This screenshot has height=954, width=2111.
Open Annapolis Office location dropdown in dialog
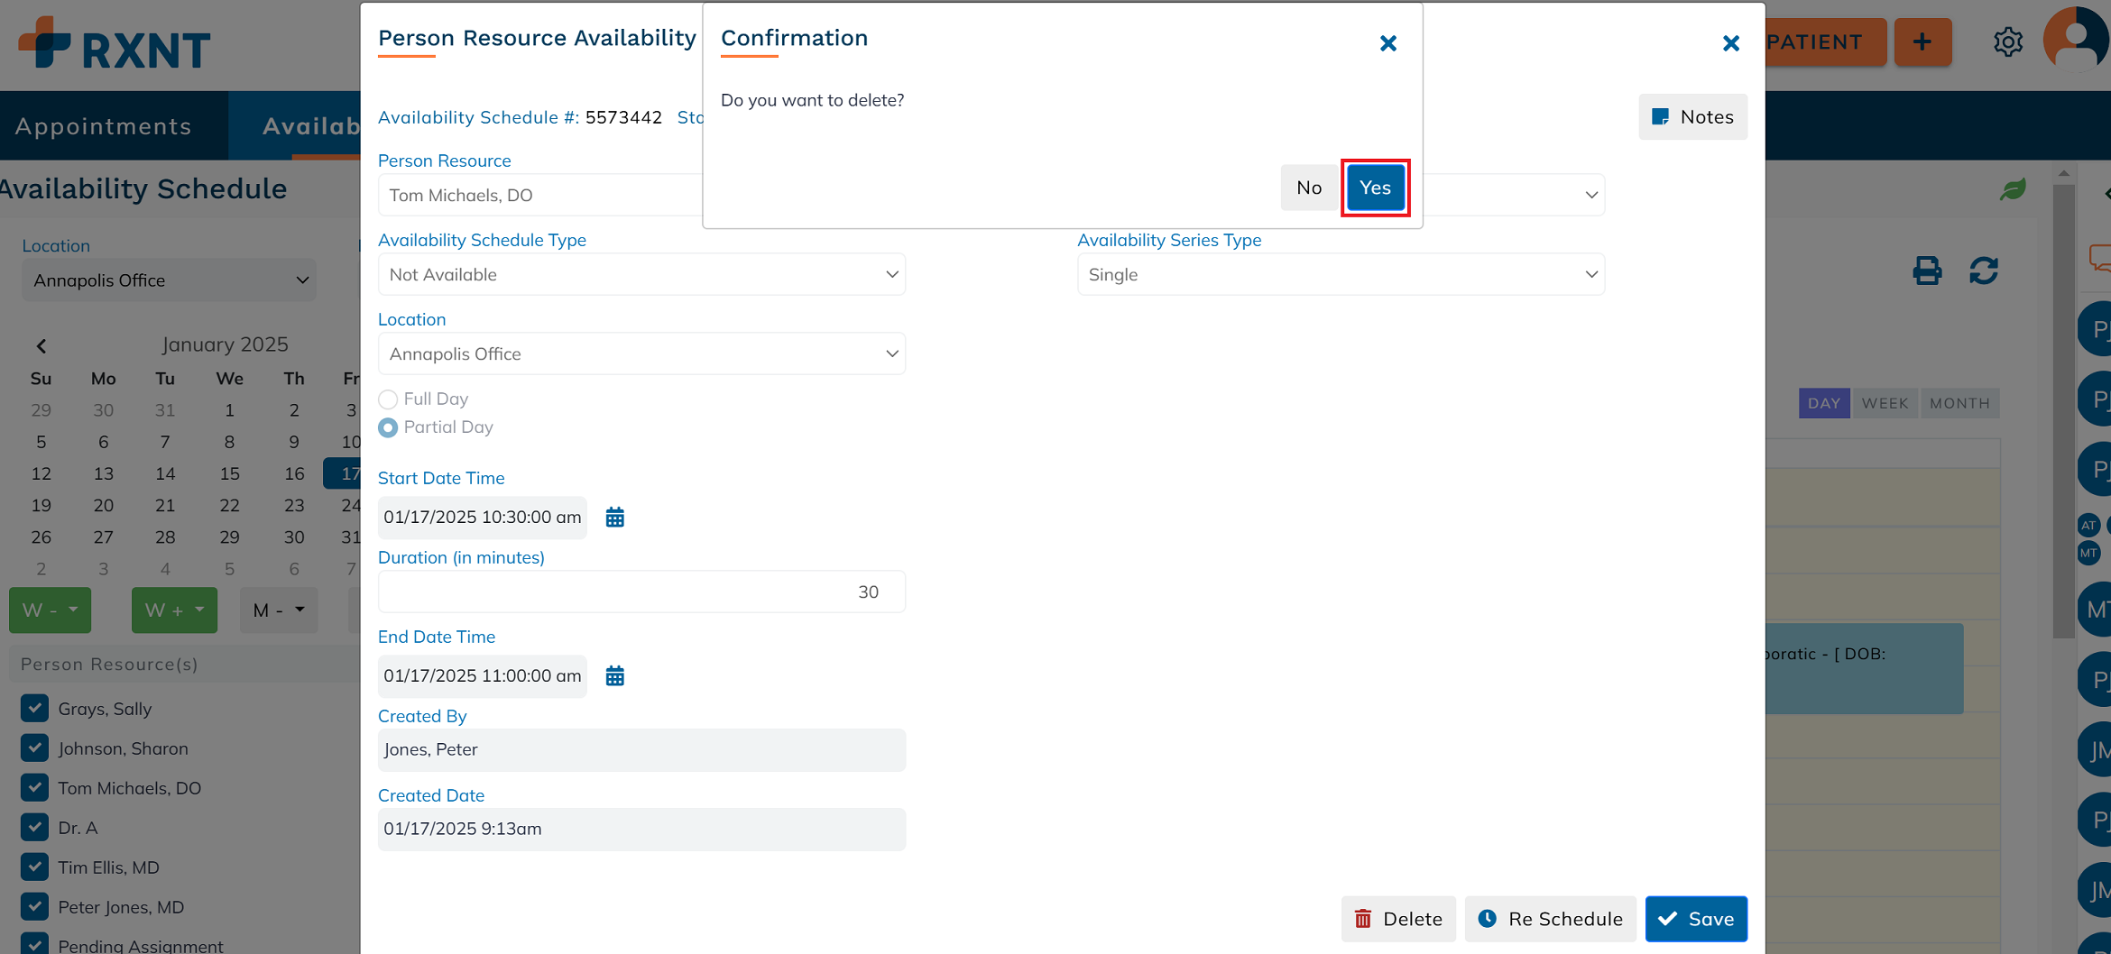pos(641,354)
